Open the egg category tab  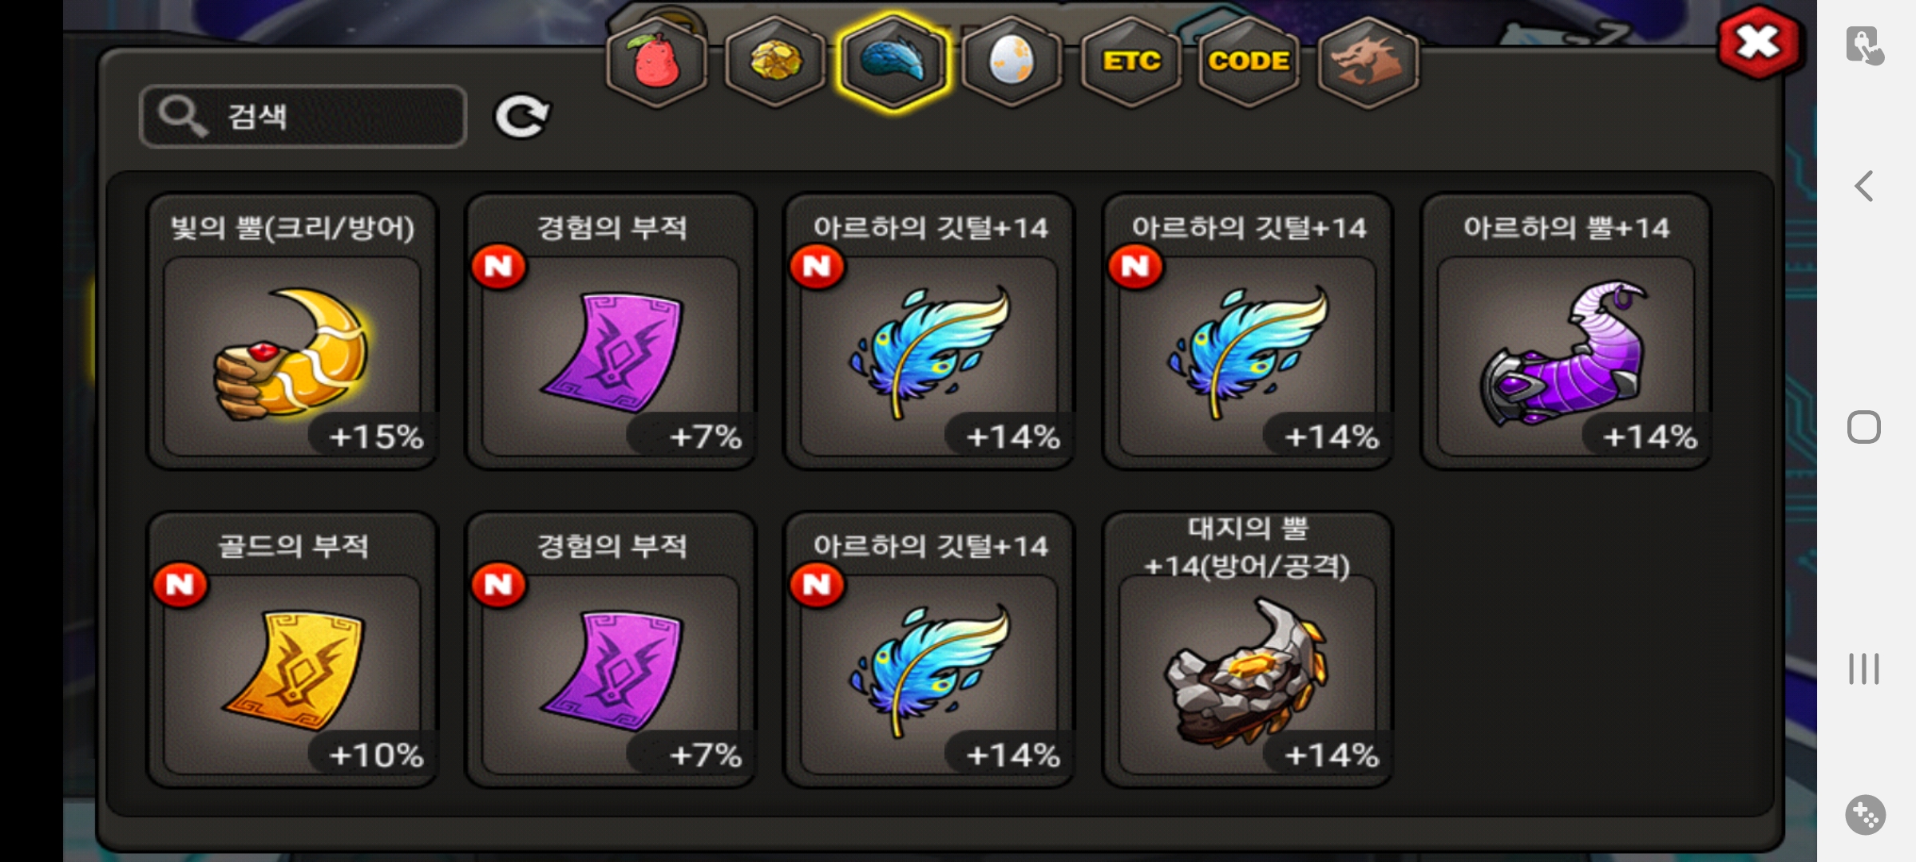tap(1011, 61)
